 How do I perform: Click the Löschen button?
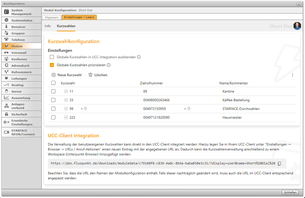tap(98, 75)
